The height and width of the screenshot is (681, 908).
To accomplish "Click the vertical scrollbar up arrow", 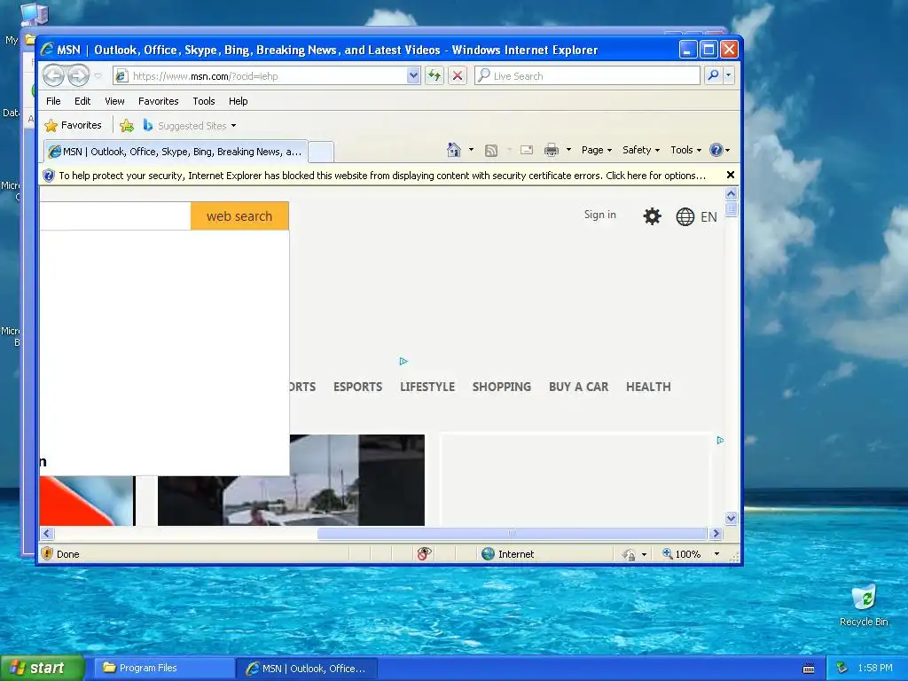I will [x=731, y=193].
